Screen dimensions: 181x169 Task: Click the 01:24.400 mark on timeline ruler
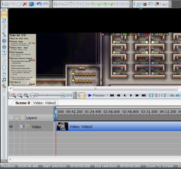click(93, 112)
